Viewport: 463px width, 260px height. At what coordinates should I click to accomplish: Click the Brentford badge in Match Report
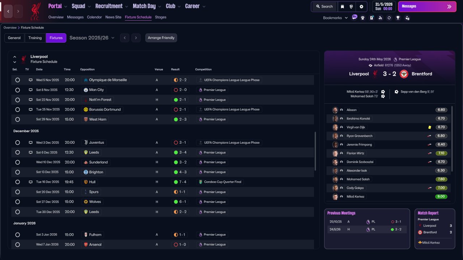point(420,232)
